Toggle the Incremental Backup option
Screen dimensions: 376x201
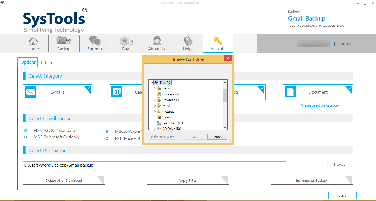point(312,180)
